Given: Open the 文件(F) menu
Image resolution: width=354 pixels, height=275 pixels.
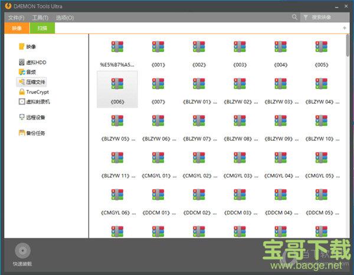Looking at the screenshot, I should [x=16, y=18].
